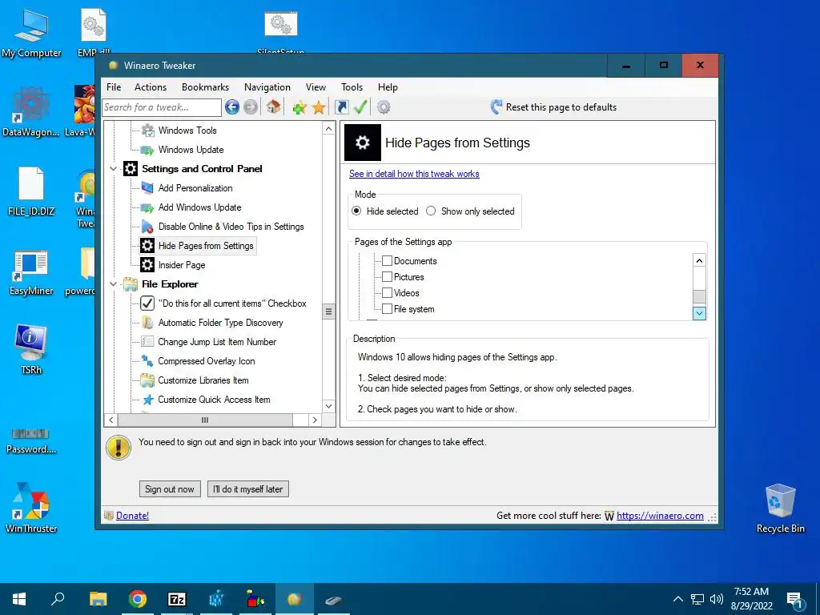Screen dimensions: 820x615
Task: Open the Donate! link
Action: tap(132, 516)
